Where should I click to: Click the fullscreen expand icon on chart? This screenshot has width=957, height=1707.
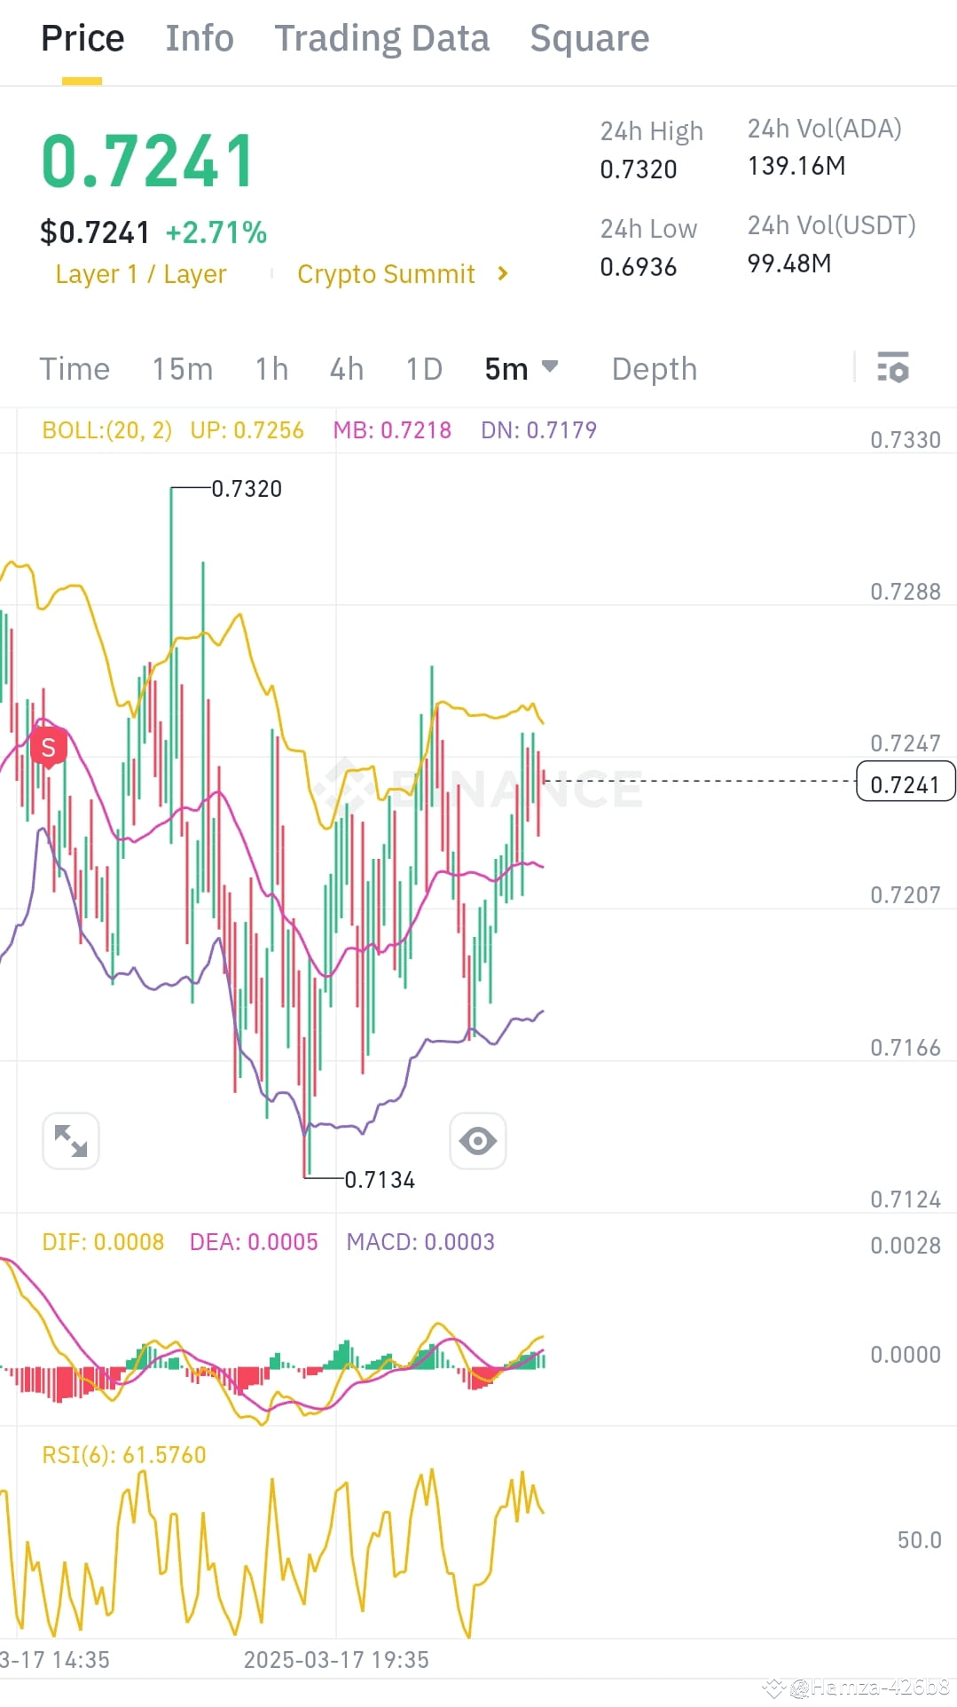click(x=70, y=1141)
